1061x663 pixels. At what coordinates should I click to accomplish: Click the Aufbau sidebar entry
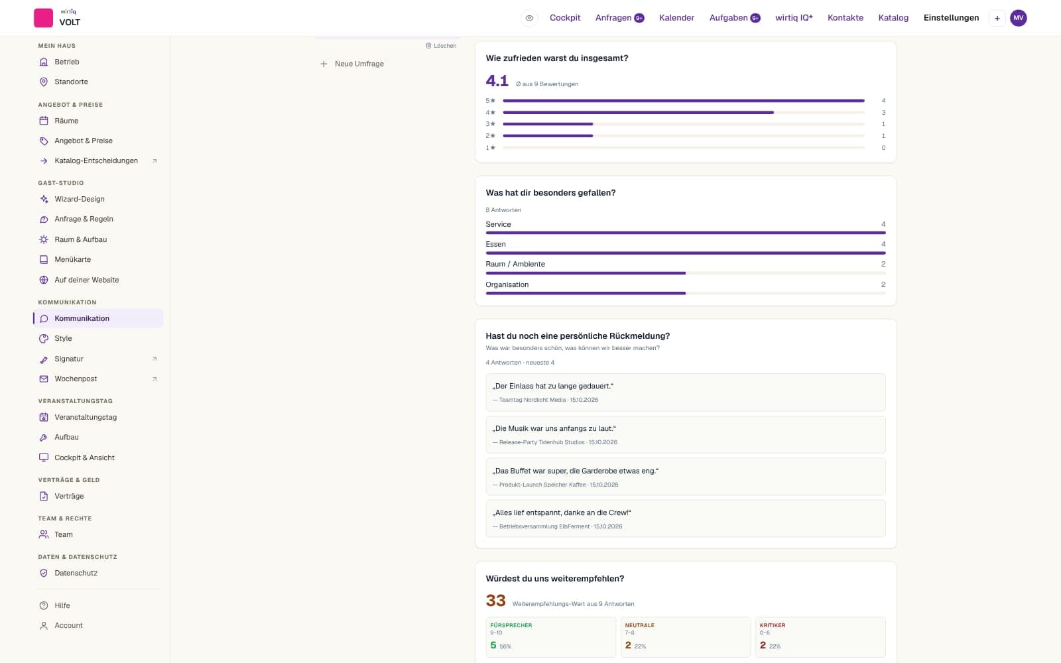(98, 437)
